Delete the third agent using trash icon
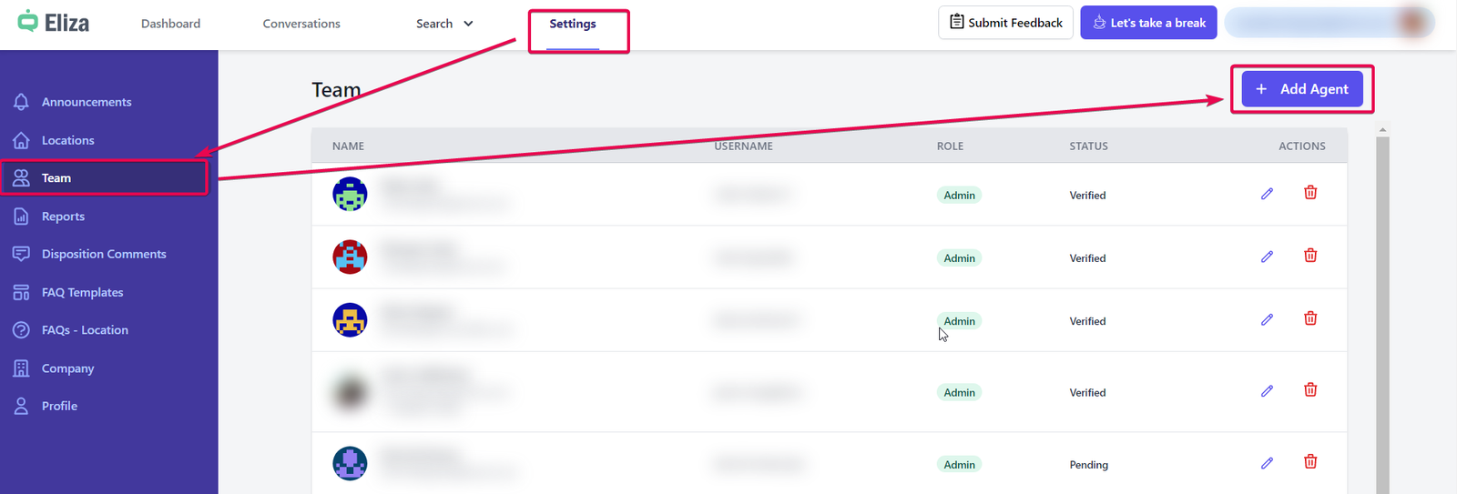 tap(1310, 318)
